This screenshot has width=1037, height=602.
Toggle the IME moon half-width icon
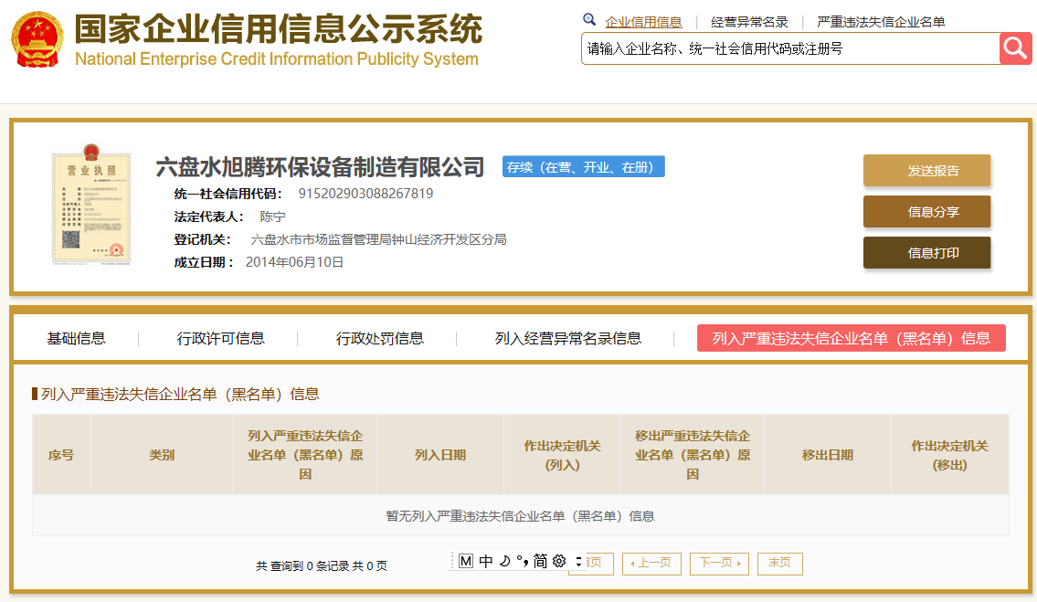point(504,562)
